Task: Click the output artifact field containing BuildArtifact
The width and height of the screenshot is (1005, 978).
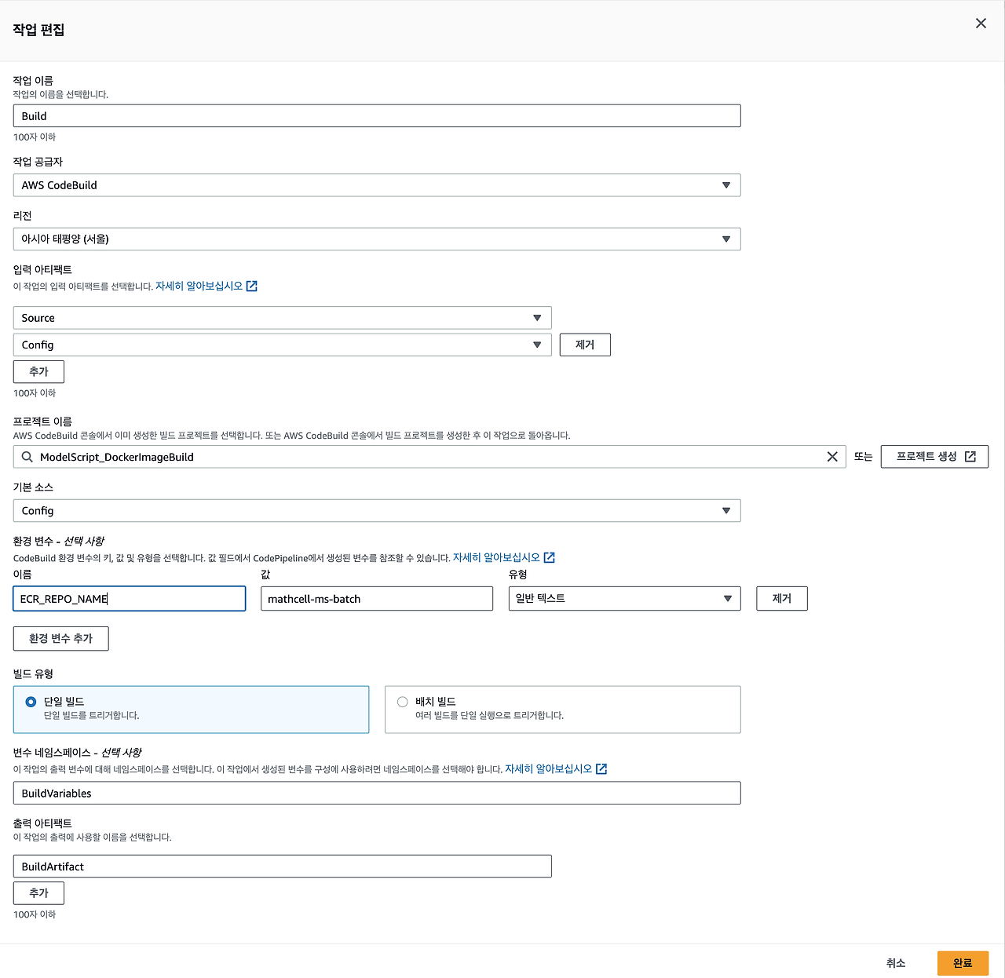Action: (283, 867)
